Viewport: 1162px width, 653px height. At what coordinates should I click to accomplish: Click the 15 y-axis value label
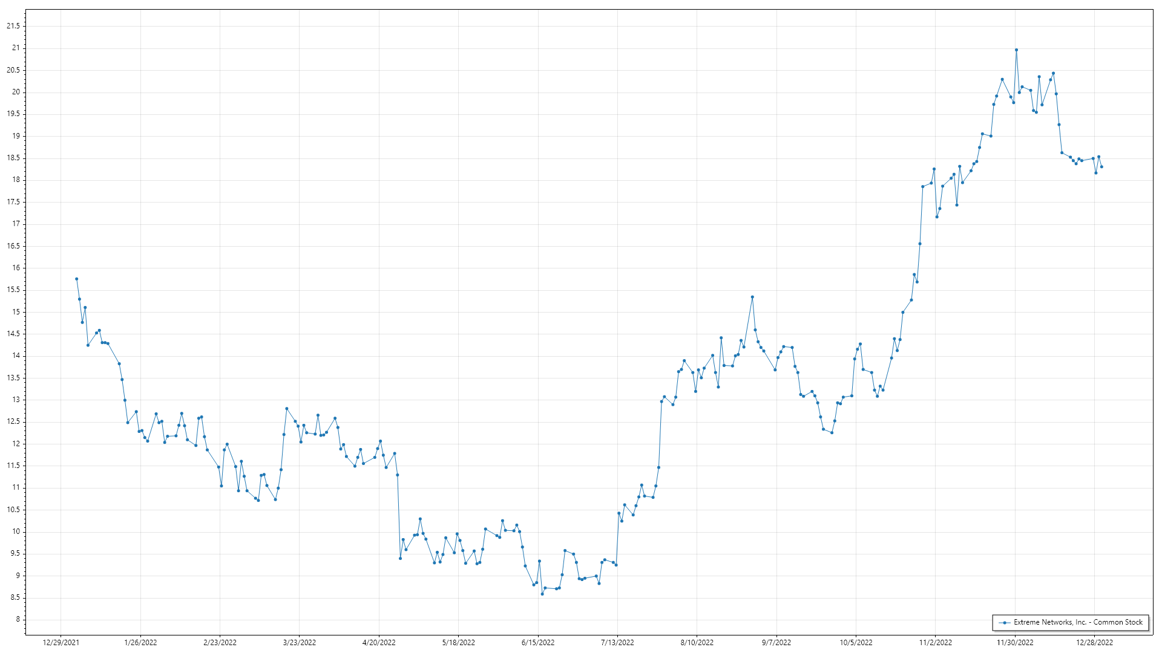16,312
